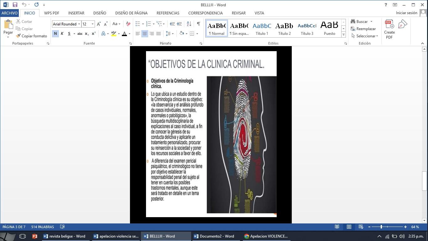Switch to the REFERENCIAS tab
428x241 pixels.
[x=168, y=13]
